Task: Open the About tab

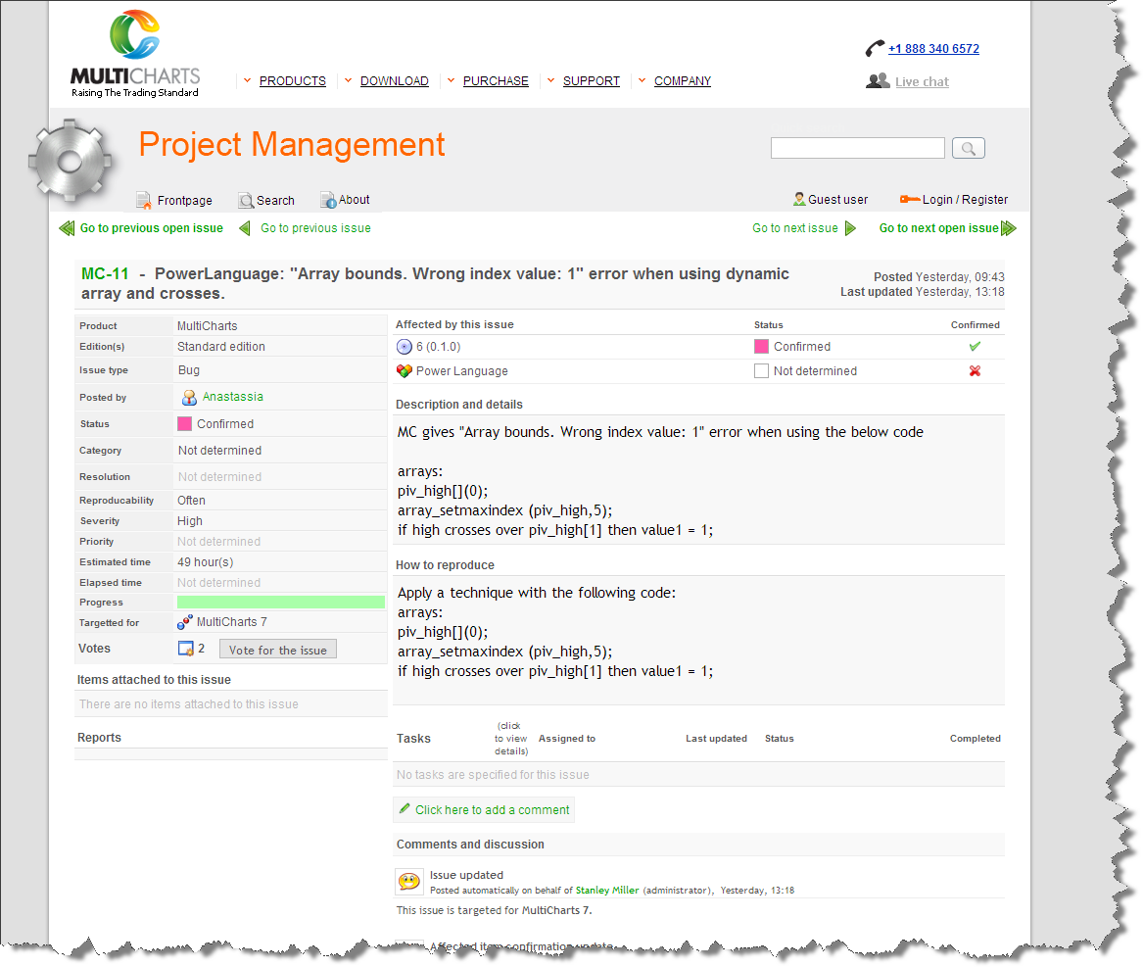Action: 355,199
